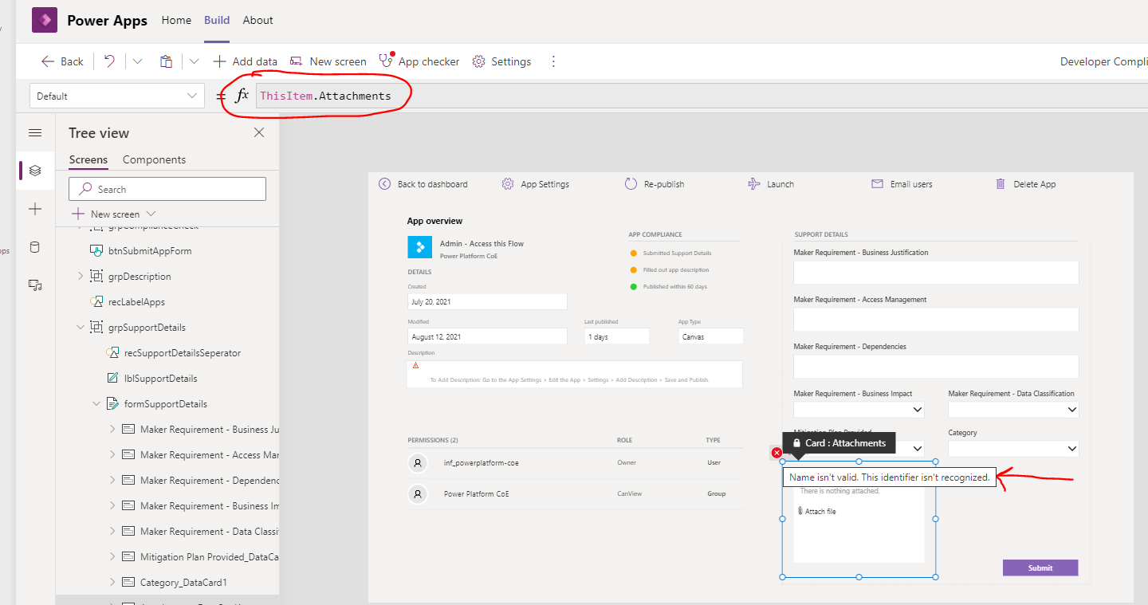Open the Media panel icon in left rail
1148x605 pixels.
[x=34, y=285]
